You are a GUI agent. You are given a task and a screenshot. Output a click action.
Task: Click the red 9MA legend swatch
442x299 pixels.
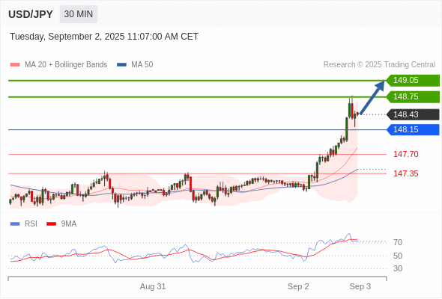(x=51, y=224)
